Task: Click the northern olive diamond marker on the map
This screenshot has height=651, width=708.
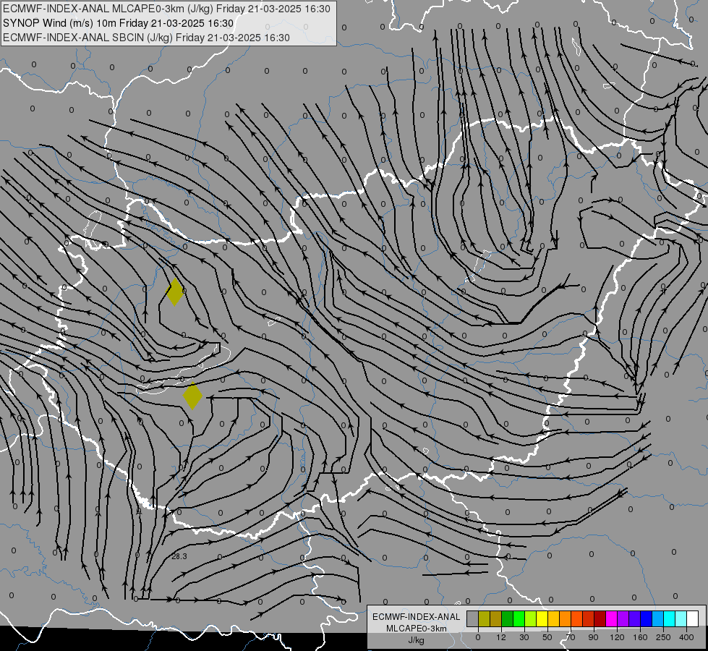Action: tap(175, 292)
